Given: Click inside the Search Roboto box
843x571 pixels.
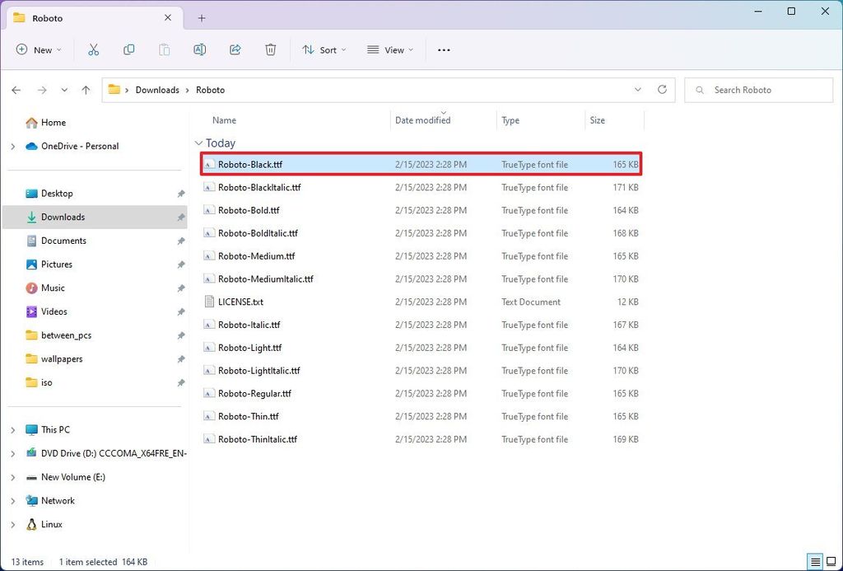Looking at the screenshot, I should coord(757,89).
